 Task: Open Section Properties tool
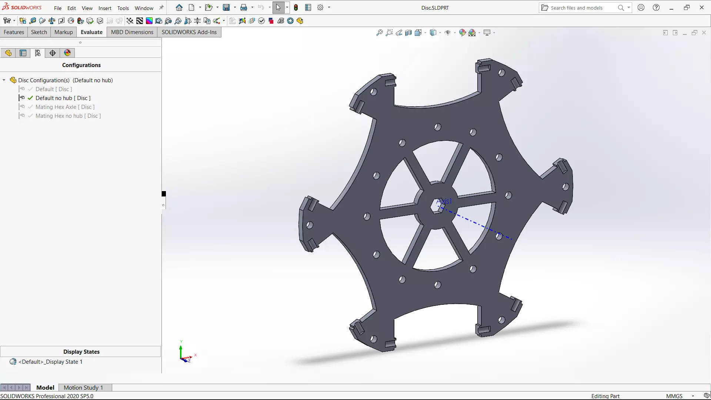click(61, 21)
